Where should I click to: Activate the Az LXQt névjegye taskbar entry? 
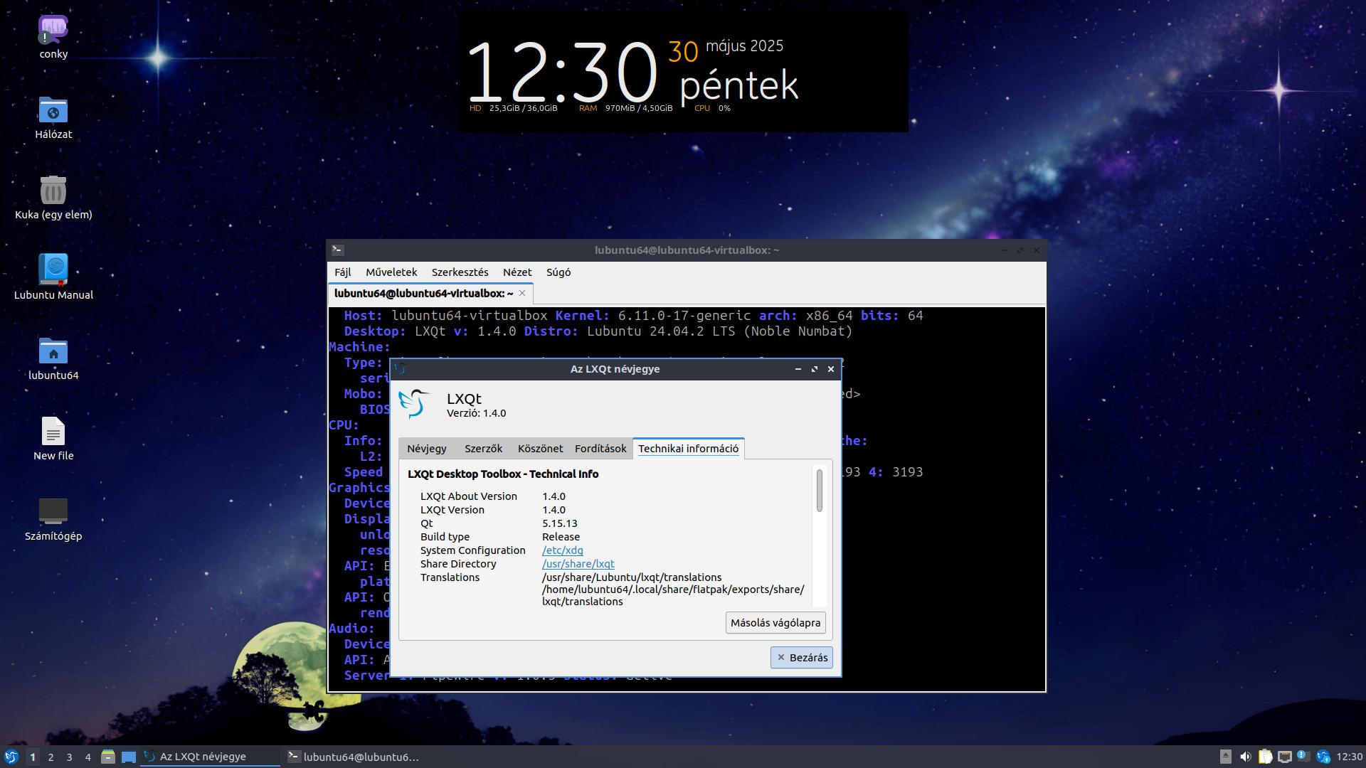point(211,757)
